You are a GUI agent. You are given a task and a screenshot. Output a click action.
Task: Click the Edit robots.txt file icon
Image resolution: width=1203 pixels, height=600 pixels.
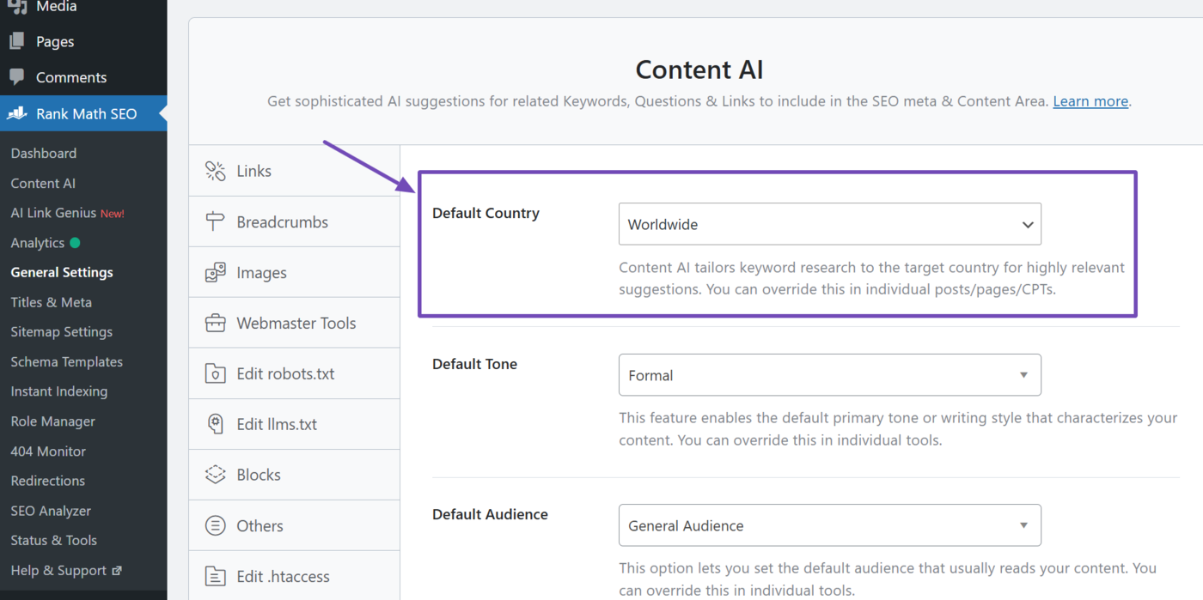(215, 373)
